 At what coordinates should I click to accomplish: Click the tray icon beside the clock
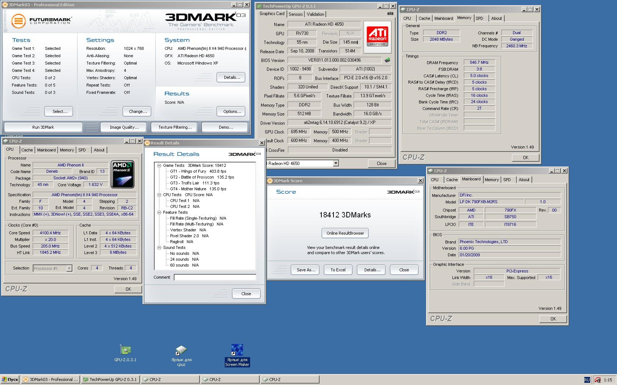click(598, 380)
